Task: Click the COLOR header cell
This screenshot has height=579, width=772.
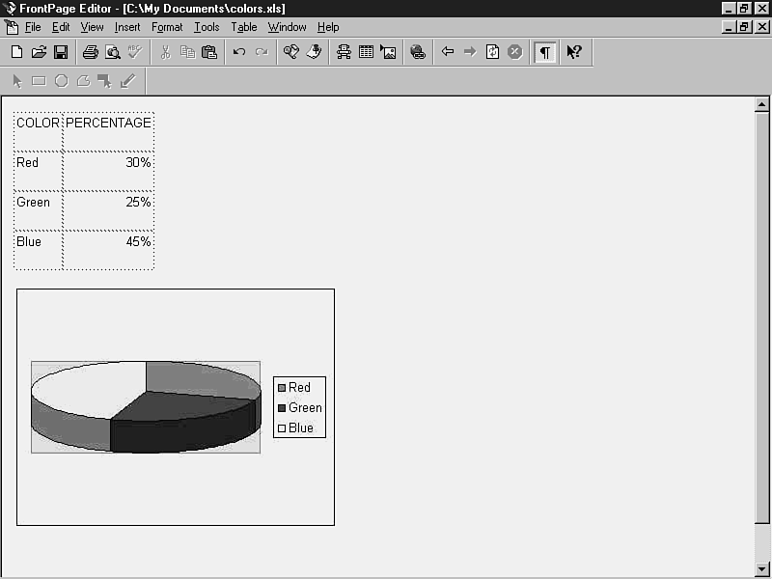Action: (x=39, y=132)
